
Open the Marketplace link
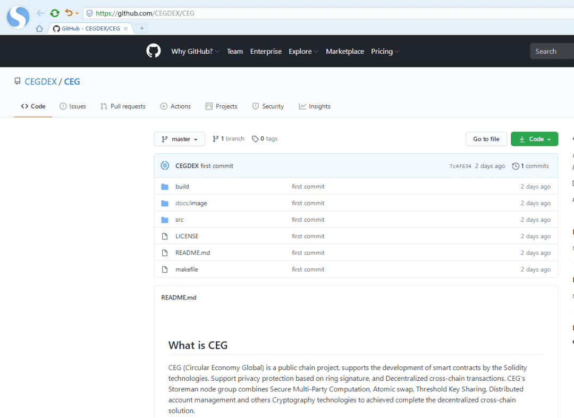click(x=345, y=51)
